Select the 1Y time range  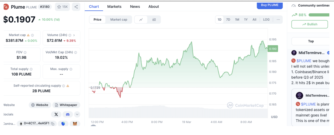click(246, 20)
